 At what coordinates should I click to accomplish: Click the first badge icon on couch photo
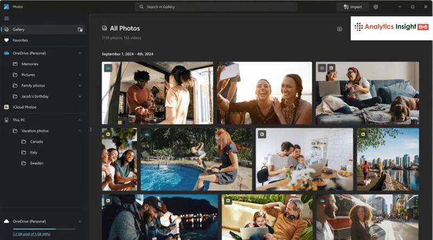[322, 68]
